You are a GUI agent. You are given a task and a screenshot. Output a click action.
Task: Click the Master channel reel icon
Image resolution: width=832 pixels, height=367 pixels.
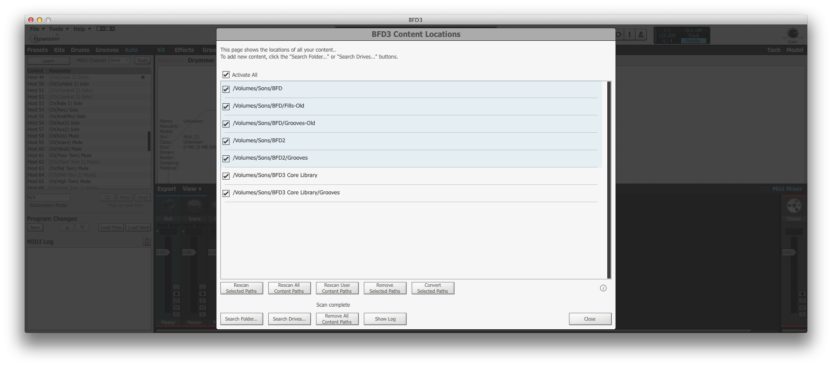794,206
